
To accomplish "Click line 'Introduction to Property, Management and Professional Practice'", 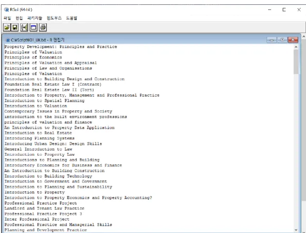I will tap(82, 95).
